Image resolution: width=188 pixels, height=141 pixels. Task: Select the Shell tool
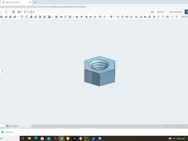coord(40,17)
